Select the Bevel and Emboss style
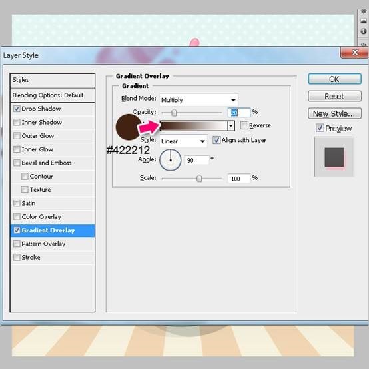369x369 pixels. pyautogui.click(x=47, y=163)
